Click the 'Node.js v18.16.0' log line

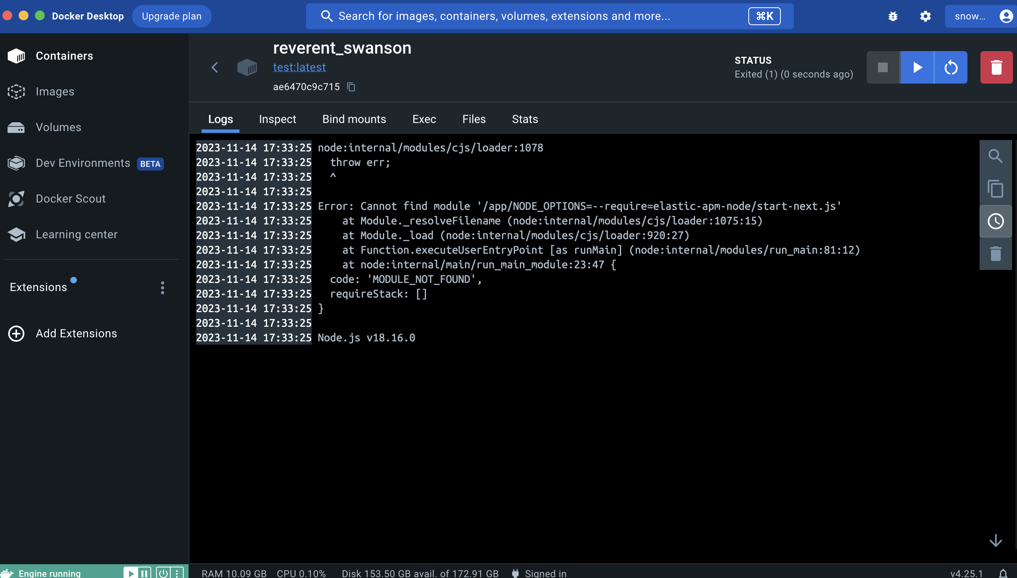pos(367,338)
